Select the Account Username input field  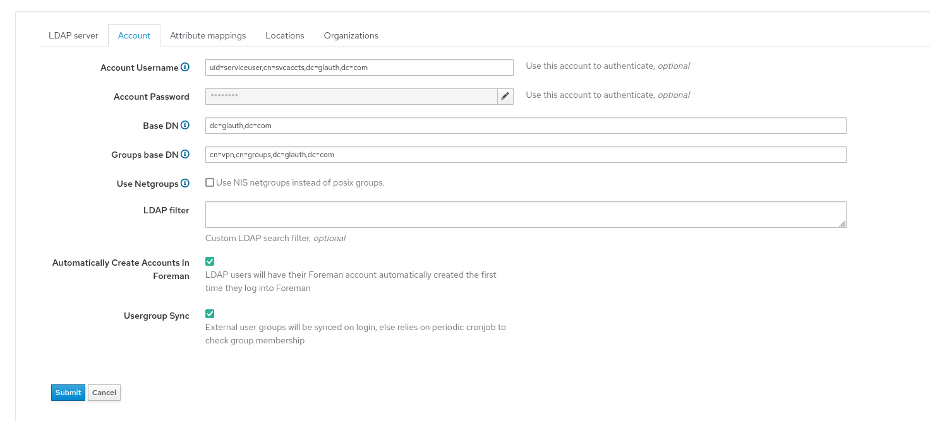click(359, 67)
